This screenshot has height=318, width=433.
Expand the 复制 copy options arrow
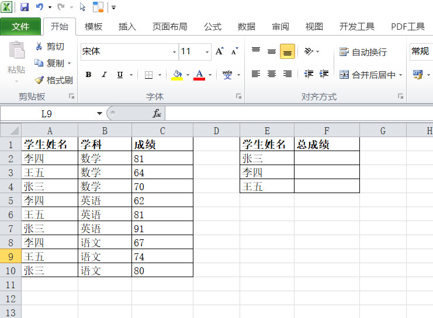click(70, 63)
